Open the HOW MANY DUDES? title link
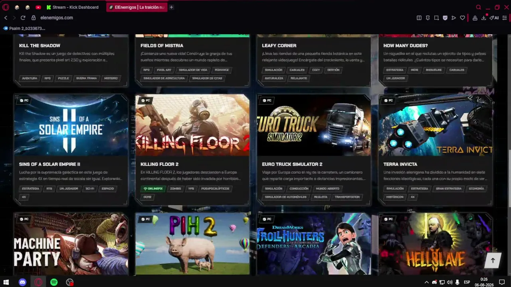Image resolution: width=511 pixels, height=287 pixels. click(405, 45)
